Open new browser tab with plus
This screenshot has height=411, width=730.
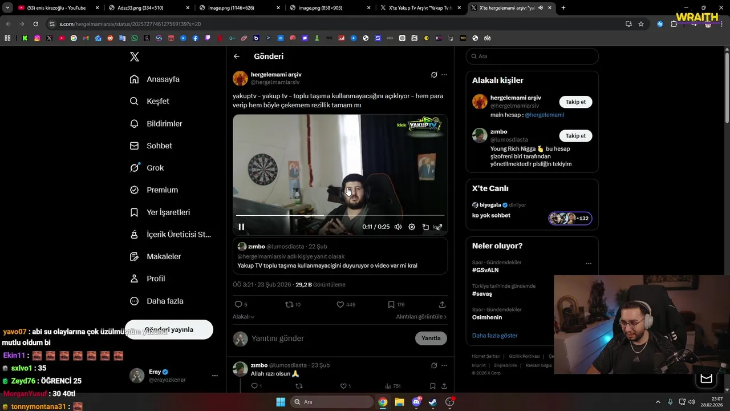point(563,8)
